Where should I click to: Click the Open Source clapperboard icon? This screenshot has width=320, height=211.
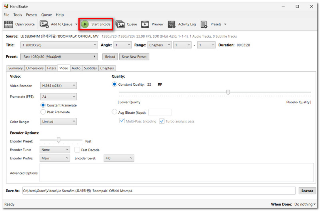pyautogui.click(x=8, y=24)
